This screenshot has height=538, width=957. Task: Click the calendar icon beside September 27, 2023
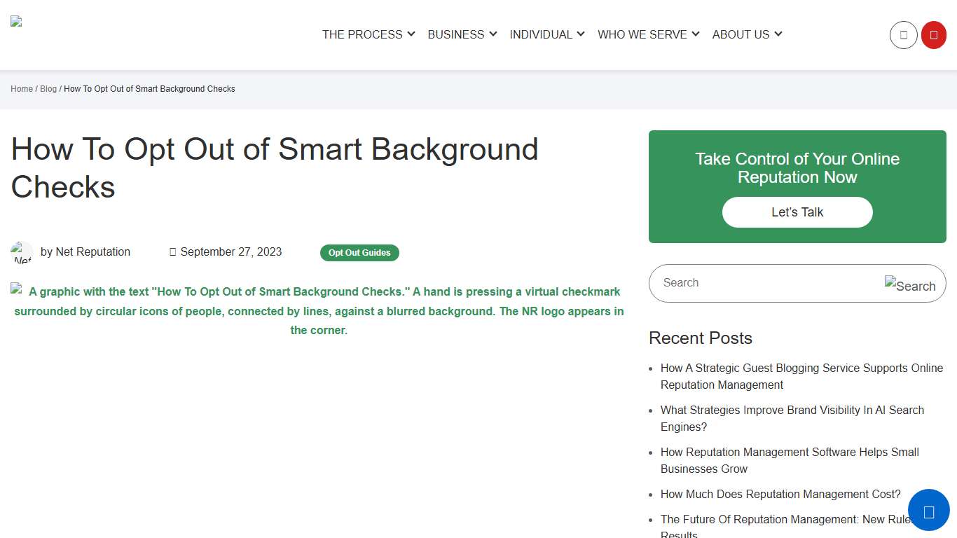172,251
